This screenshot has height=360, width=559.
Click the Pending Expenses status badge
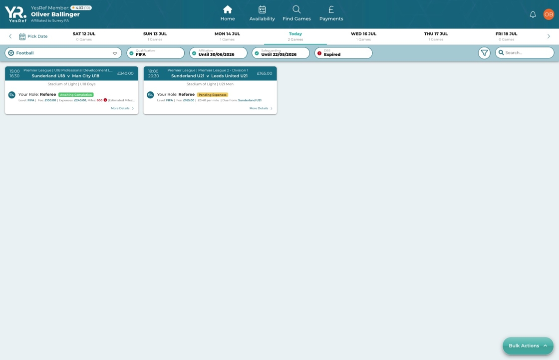pyautogui.click(x=213, y=94)
